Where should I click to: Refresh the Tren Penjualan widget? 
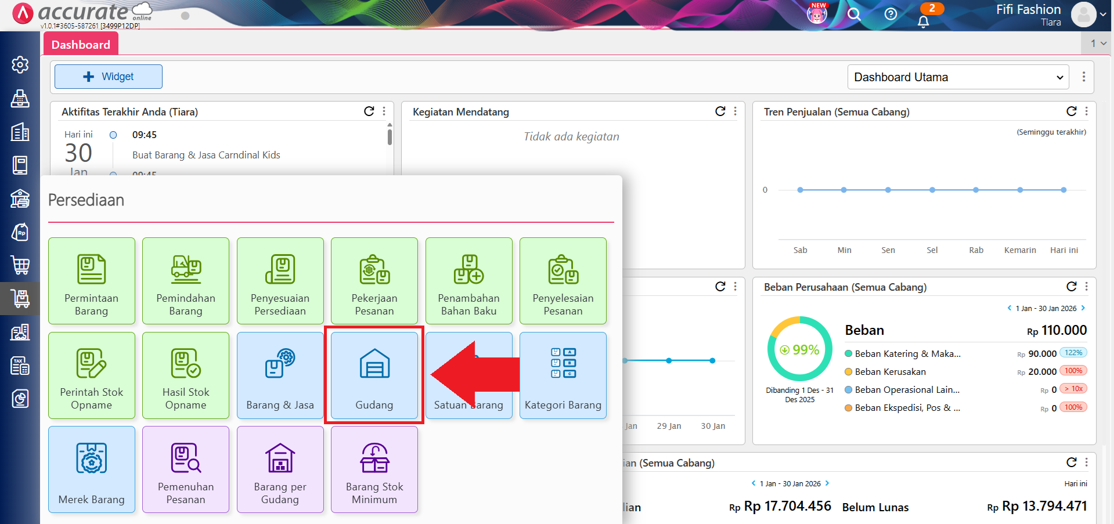pos(1071,111)
